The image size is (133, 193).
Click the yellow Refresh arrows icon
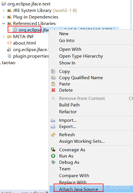pyautogui.click(x=53, y=135)
